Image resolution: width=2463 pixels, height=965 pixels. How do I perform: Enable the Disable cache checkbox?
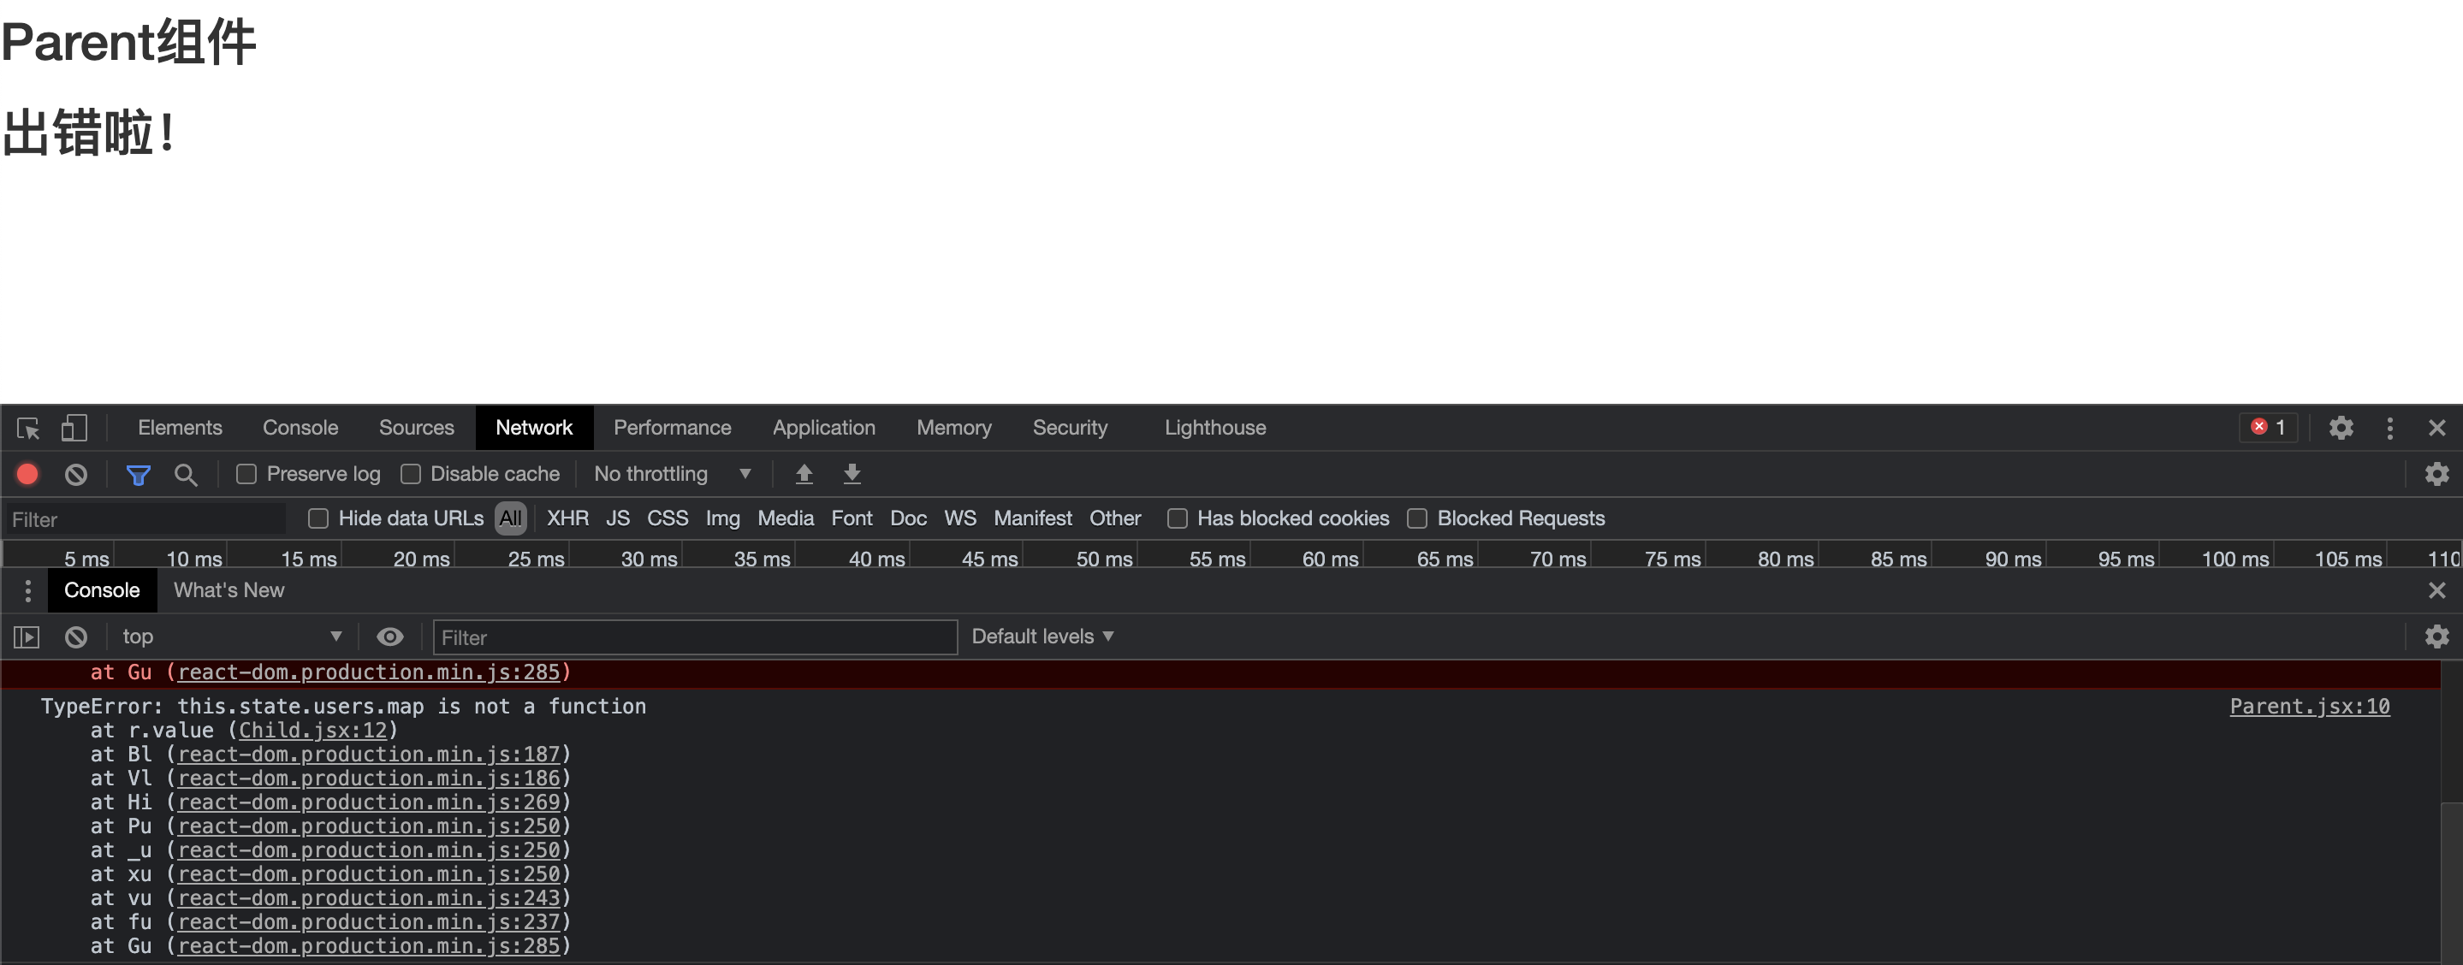tap(411, 474)
